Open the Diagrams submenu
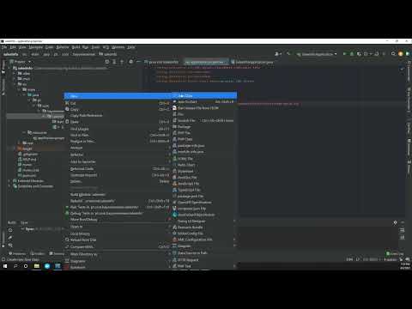 pyautogui.click(x=118, y=261)
